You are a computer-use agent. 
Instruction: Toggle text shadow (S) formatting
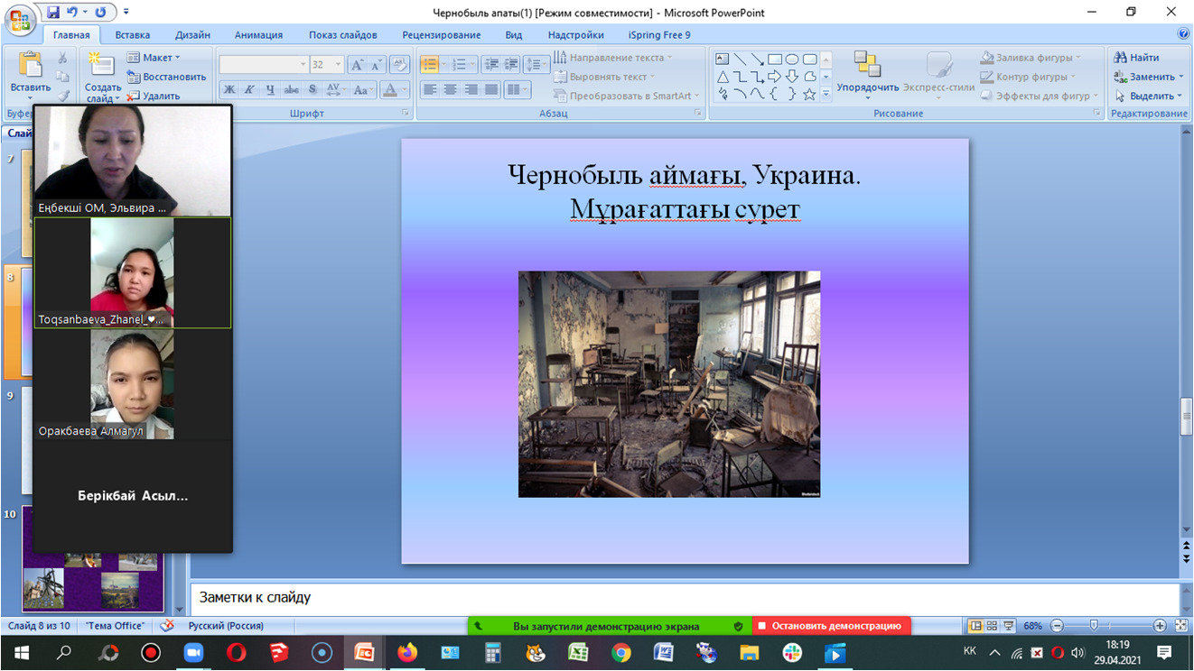click(312, 89)
